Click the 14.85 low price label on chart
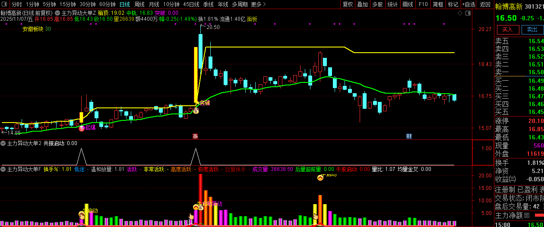 pos(14,133)
